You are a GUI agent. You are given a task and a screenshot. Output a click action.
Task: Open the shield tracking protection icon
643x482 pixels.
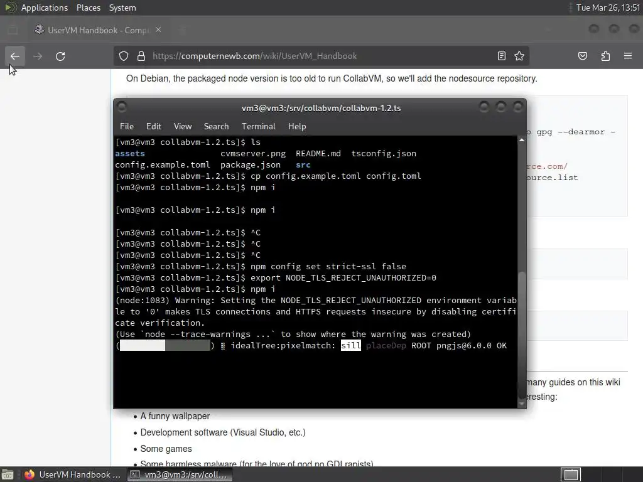[x=124, y=56]
